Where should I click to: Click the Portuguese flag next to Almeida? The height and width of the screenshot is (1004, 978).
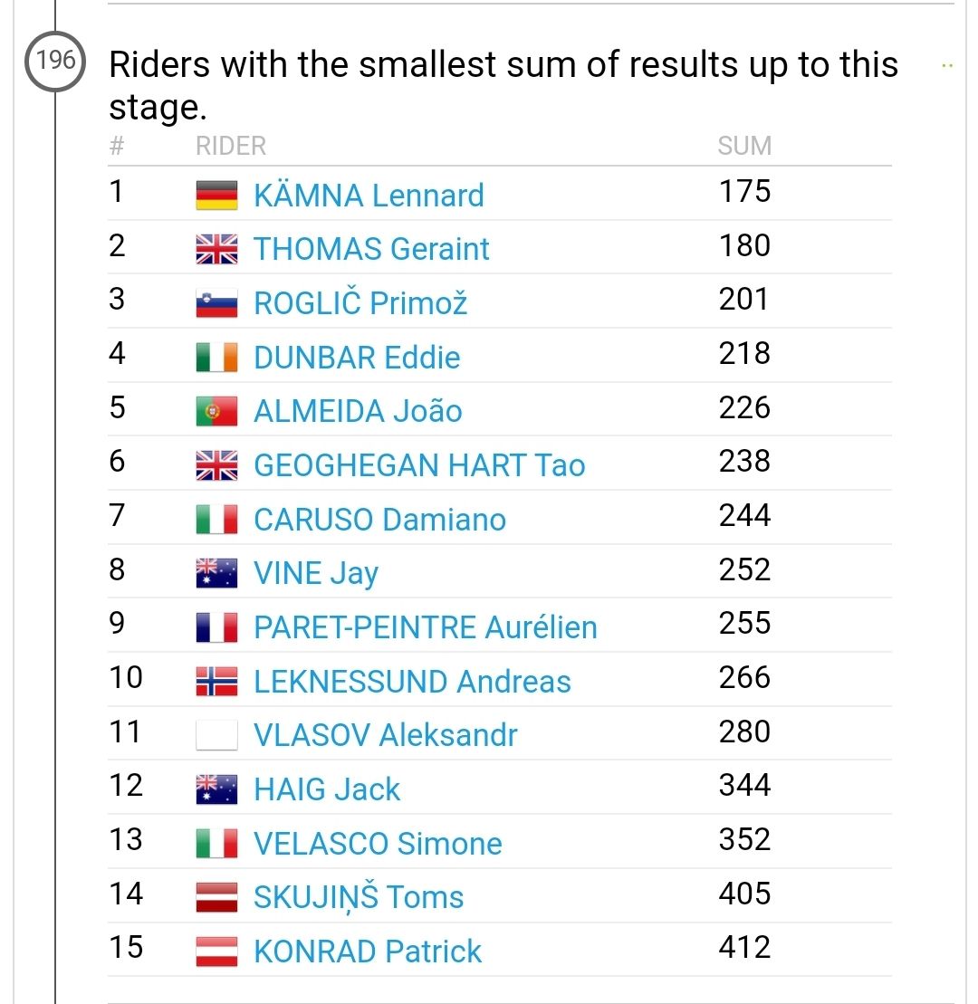click(x=216, y=411)
